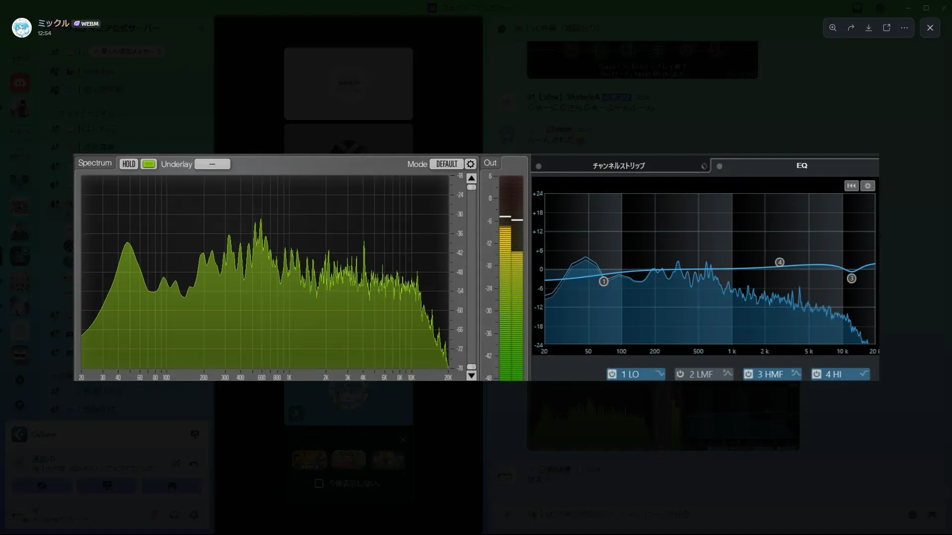This screenshot has width=952, height=535.
Task: Toggle the 1 LO band power button
Action: pos(612,374)
